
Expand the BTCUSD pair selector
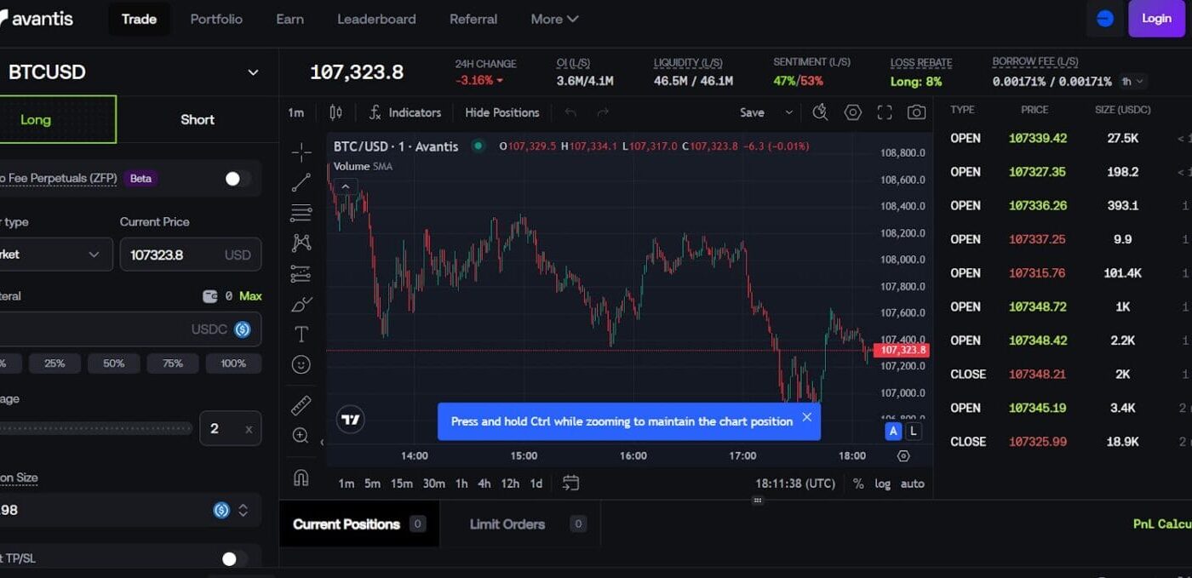[x=253, y=72]
